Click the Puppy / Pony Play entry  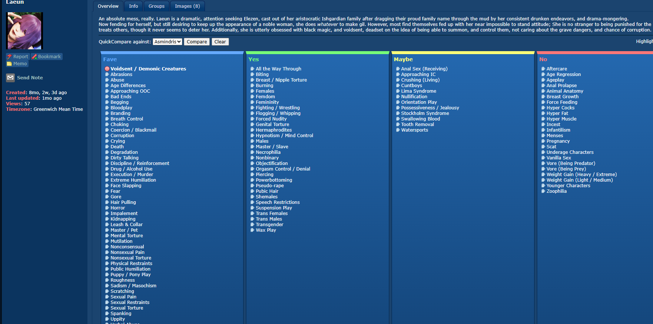130,275
